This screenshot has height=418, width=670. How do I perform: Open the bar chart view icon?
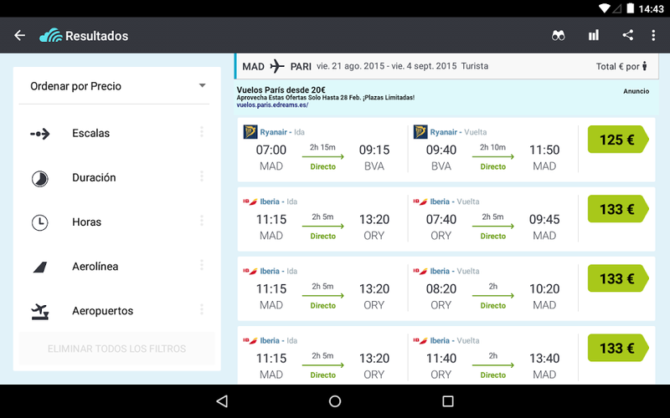[x=594, y=35]
